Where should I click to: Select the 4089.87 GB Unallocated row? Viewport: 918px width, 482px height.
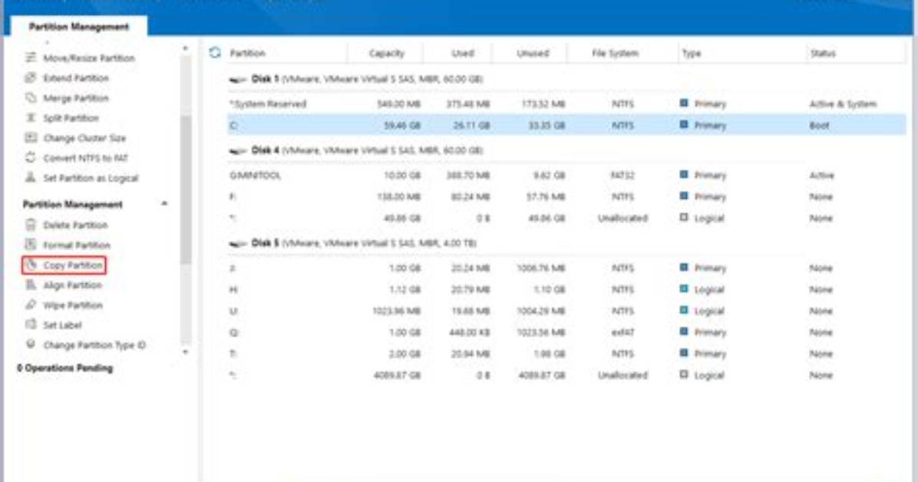coord(566,375)
